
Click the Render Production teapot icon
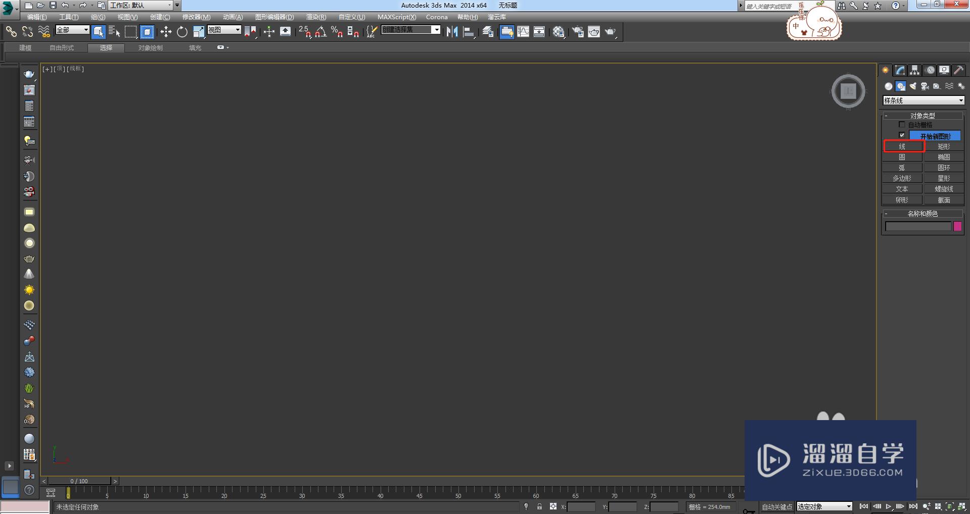click(x=611, y=32)
